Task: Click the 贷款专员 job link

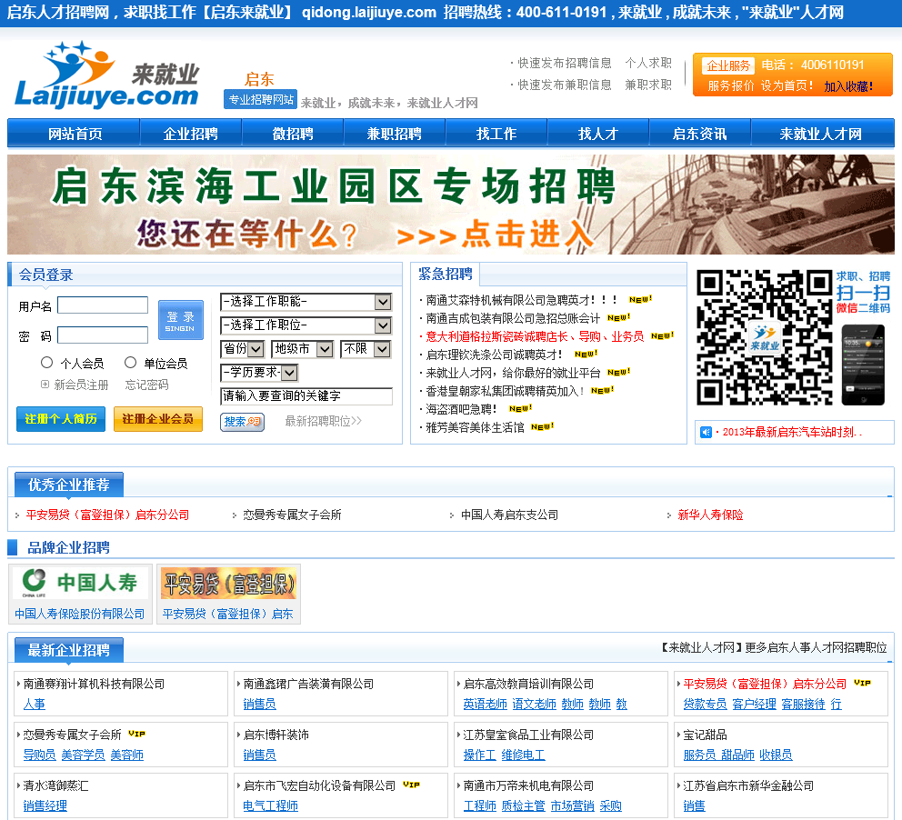Action: click(x=706, y=704)
